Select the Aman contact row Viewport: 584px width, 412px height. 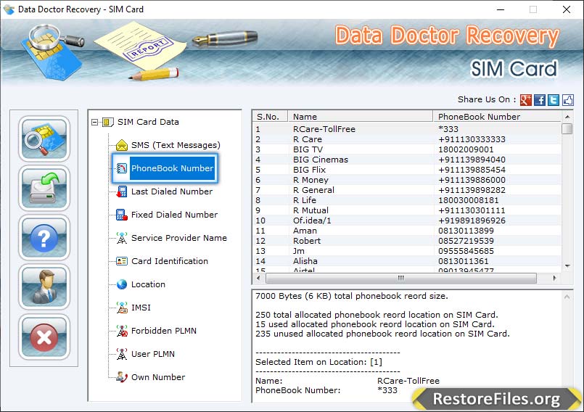click(x=407, y=231)
